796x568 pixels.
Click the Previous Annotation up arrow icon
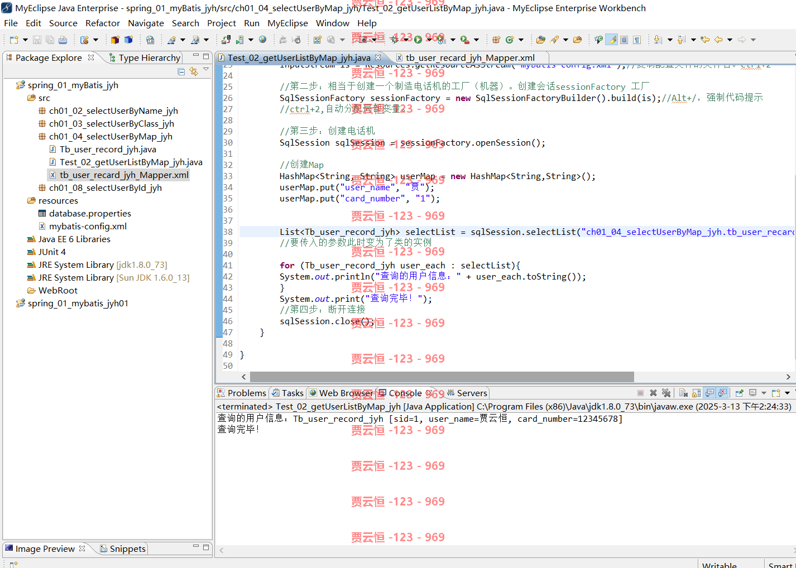(x=681, y=40)
